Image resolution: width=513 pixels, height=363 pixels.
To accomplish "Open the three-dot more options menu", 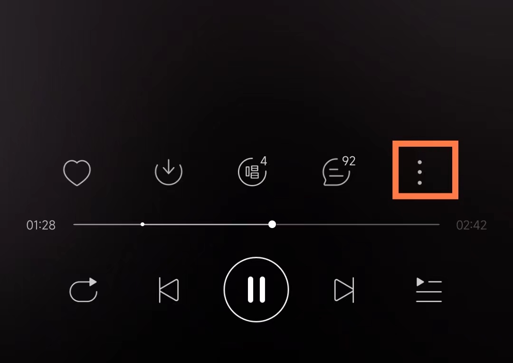I will coord(420,172).
